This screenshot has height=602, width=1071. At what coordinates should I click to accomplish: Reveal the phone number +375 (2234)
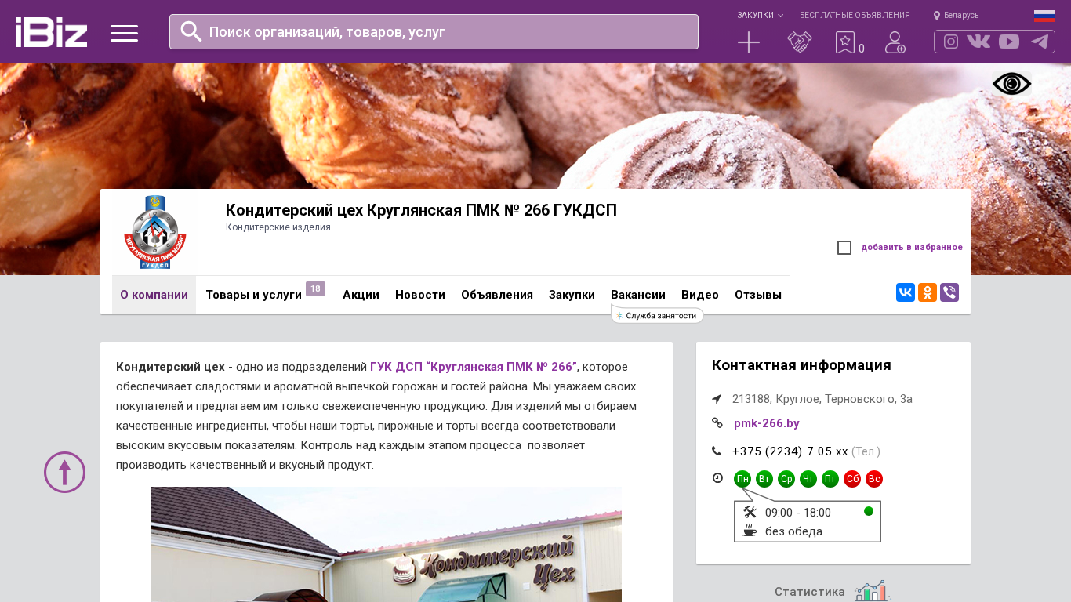pyautogui.click(x=790, y=451)
